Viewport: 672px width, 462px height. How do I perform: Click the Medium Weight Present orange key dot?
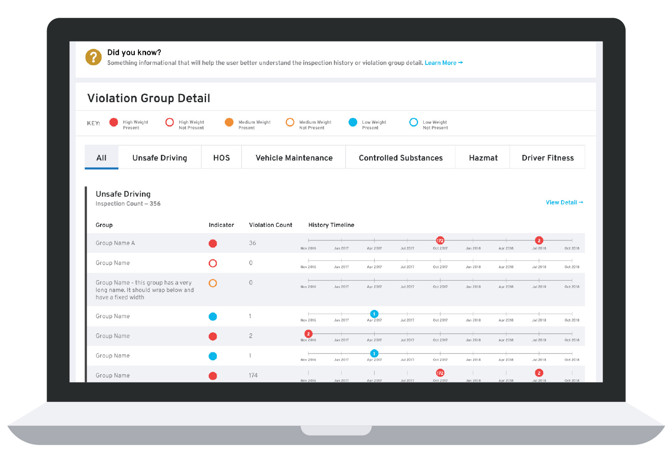[229, 122]
